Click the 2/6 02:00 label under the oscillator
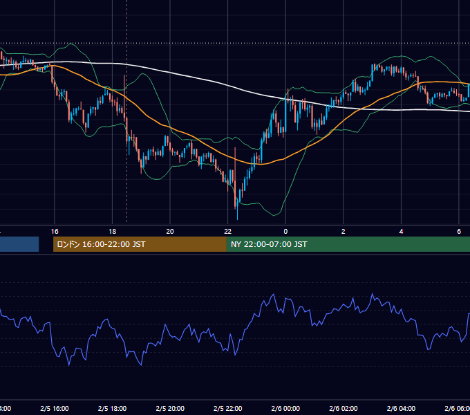Viewport: 470px width, 415px height. 344,408
